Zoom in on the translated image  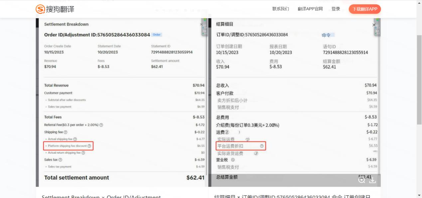362,180
